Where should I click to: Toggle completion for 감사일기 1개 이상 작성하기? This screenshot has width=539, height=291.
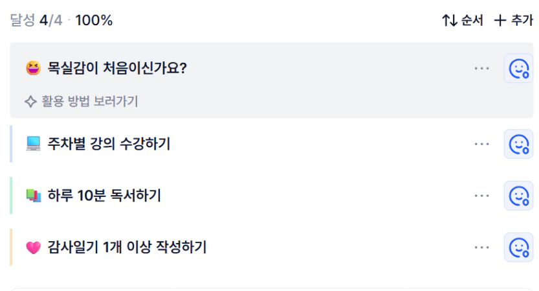(x=518, y=247)
